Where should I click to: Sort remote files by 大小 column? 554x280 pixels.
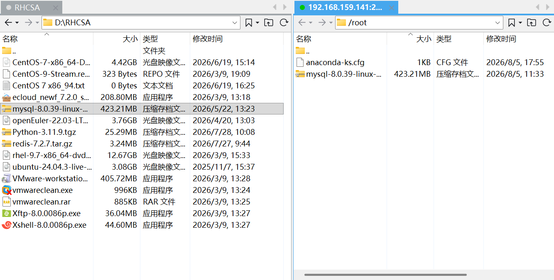[410, 39]
